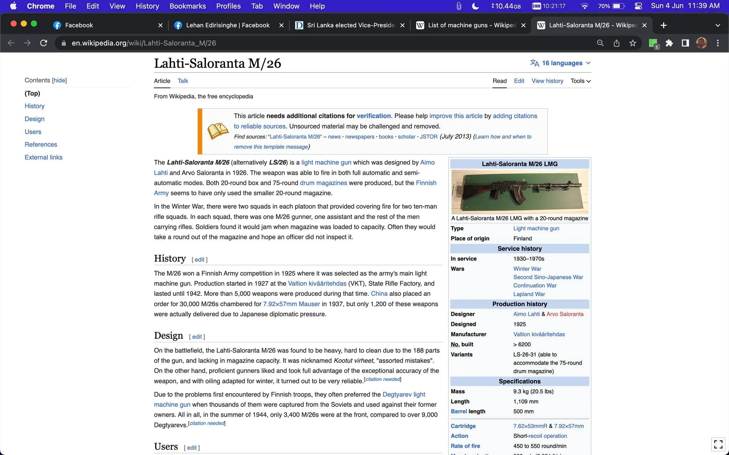This screenshot has width=729, height=455.
Task: Expand the tab search chevron
Action: point(718,25)
